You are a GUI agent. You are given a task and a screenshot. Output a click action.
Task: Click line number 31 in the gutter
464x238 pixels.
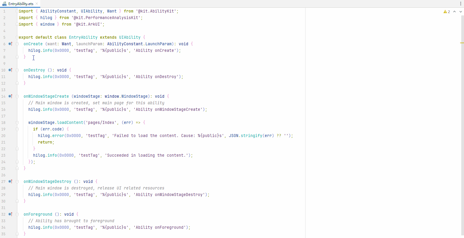3,208
